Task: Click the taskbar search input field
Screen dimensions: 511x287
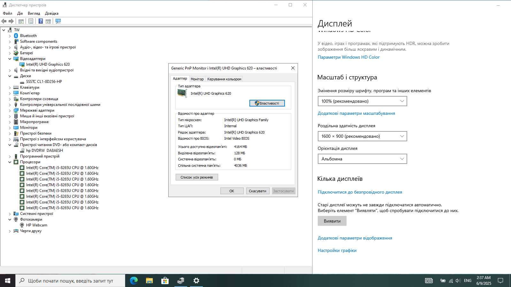Action: (x=70, y=281)
